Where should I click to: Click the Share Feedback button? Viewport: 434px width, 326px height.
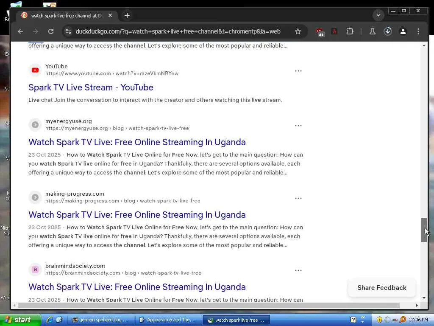[382, 288]
